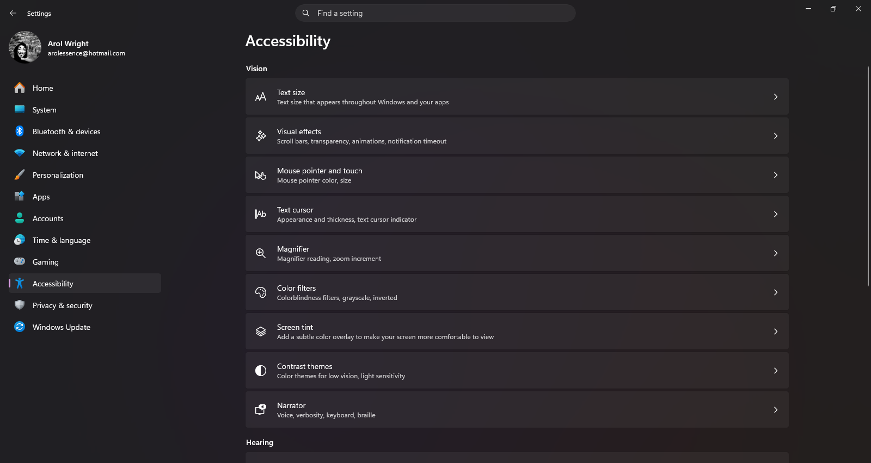
Task: Open the Text cursor chevron arrow
Action: click(x=776, y=214)
